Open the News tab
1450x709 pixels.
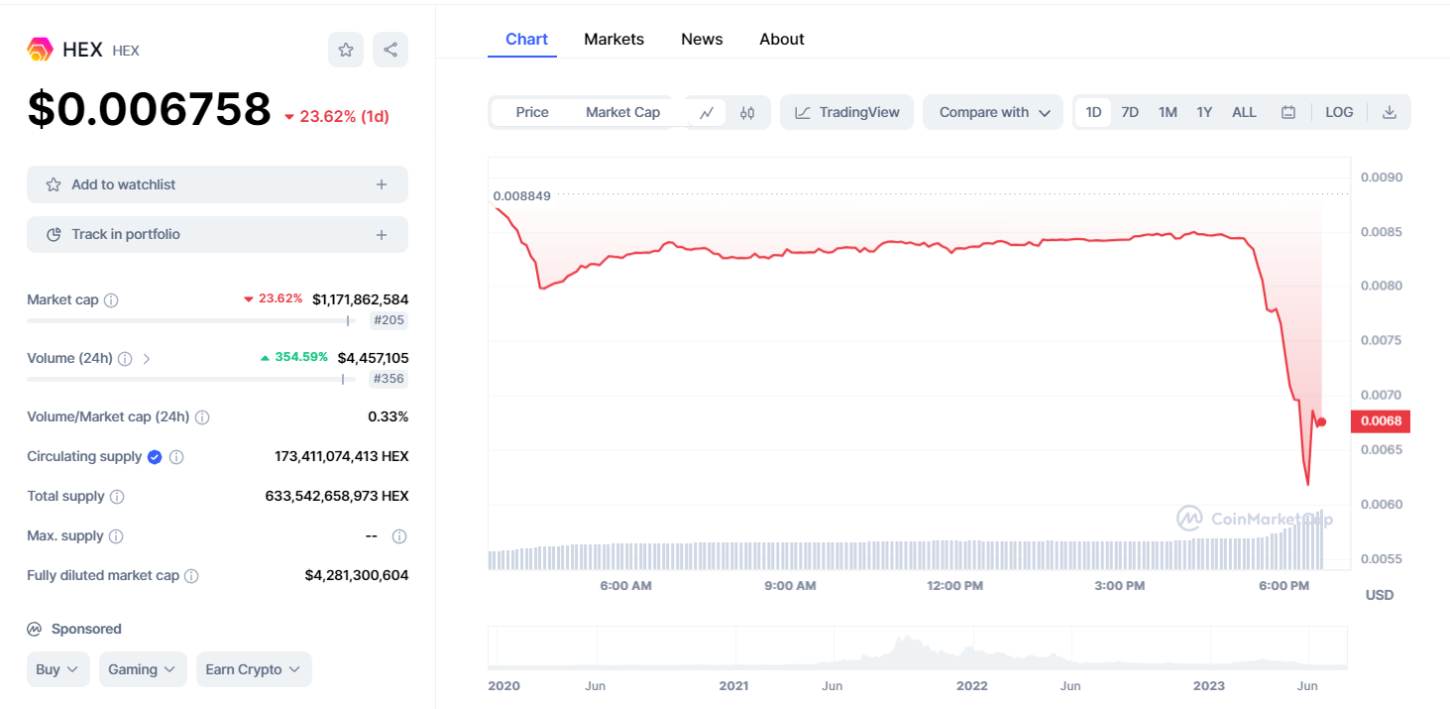(702, 39)
